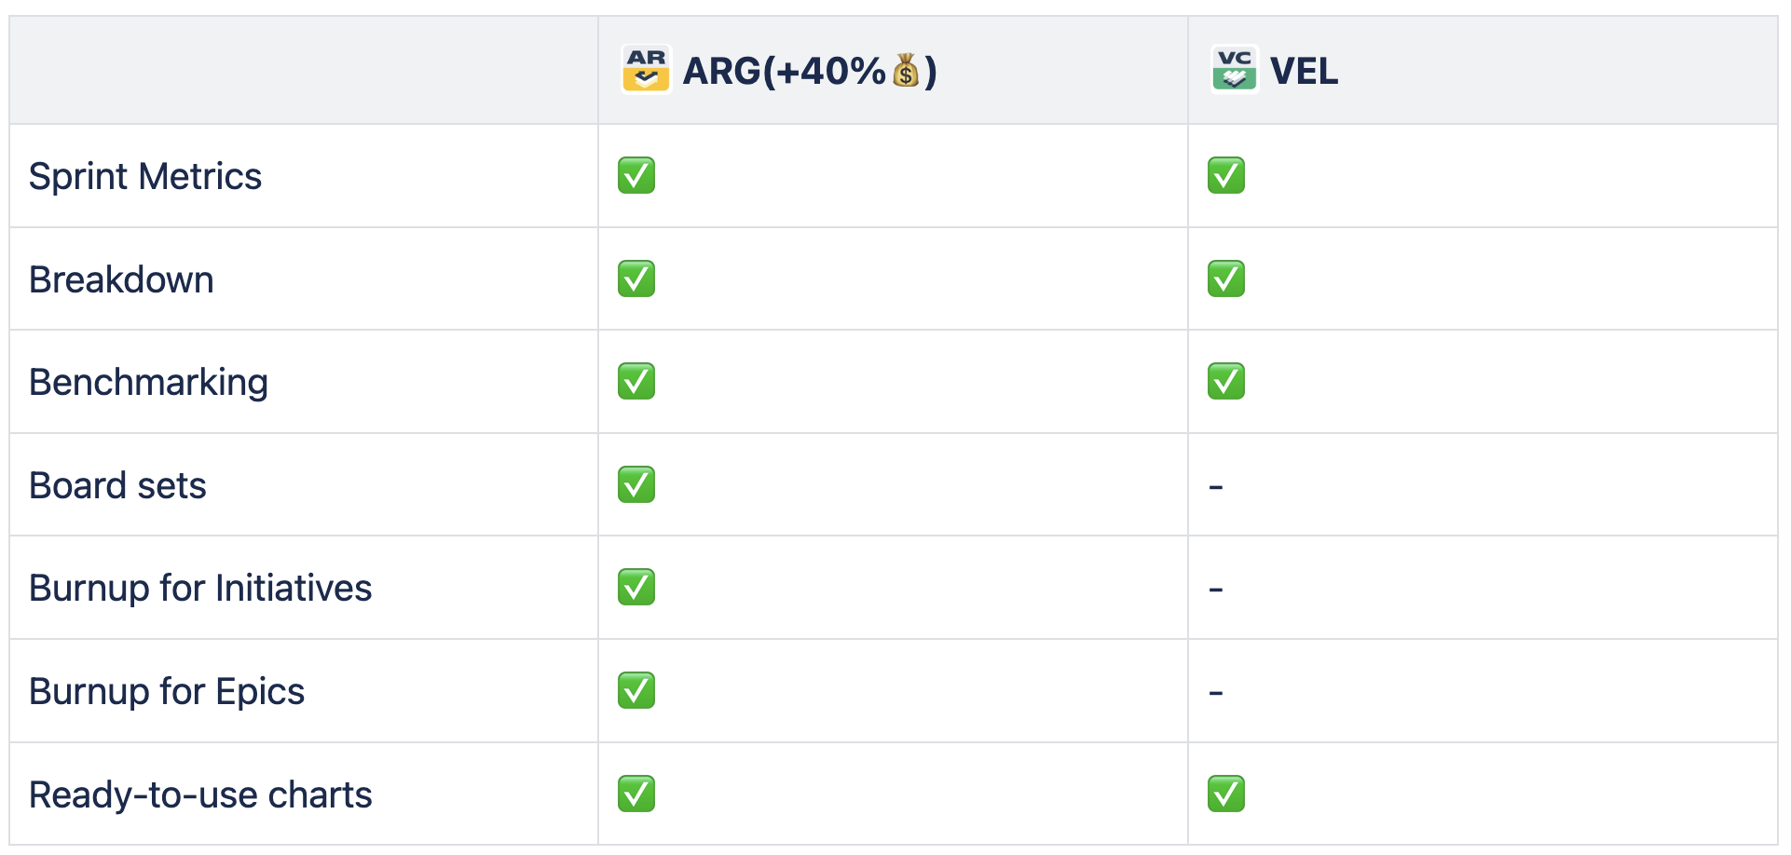Click VEL checkmark for Sprint Metrics
This screenshot has height=855, width=1791.
(1226, 175)
